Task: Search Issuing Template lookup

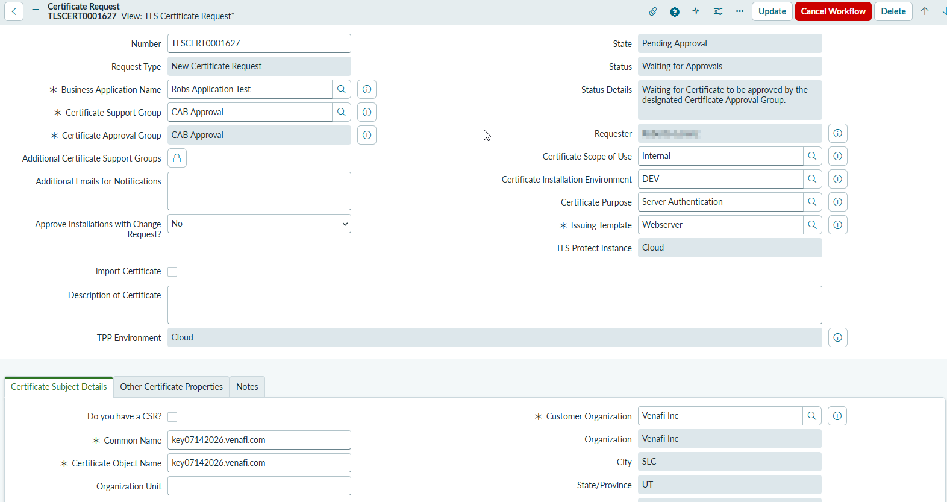Action: pyautogui.click(x=813, y=225)
